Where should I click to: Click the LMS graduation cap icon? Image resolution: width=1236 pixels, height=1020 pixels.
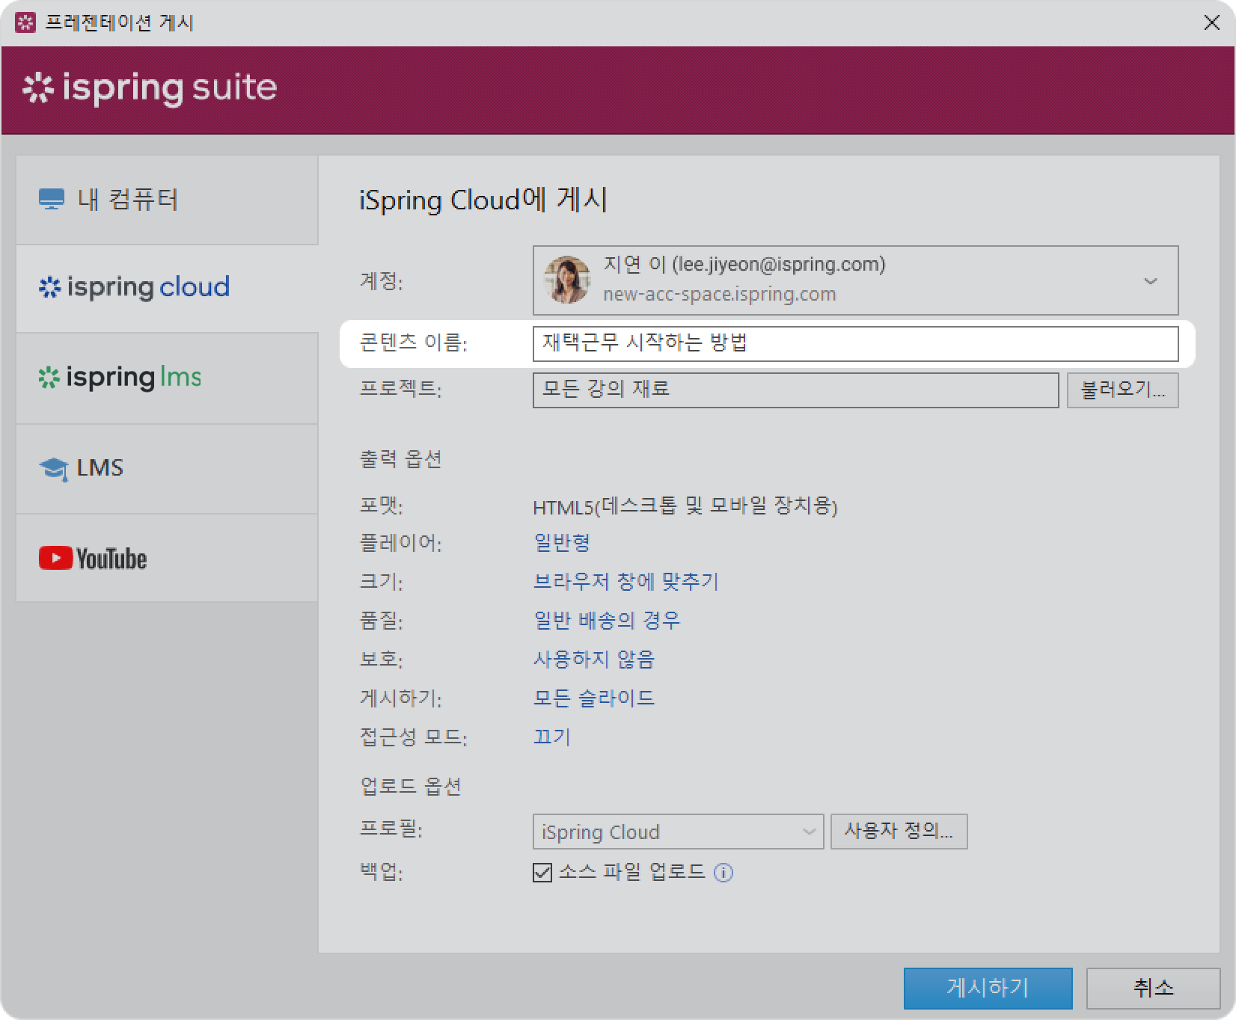click(x=53, y=469)
